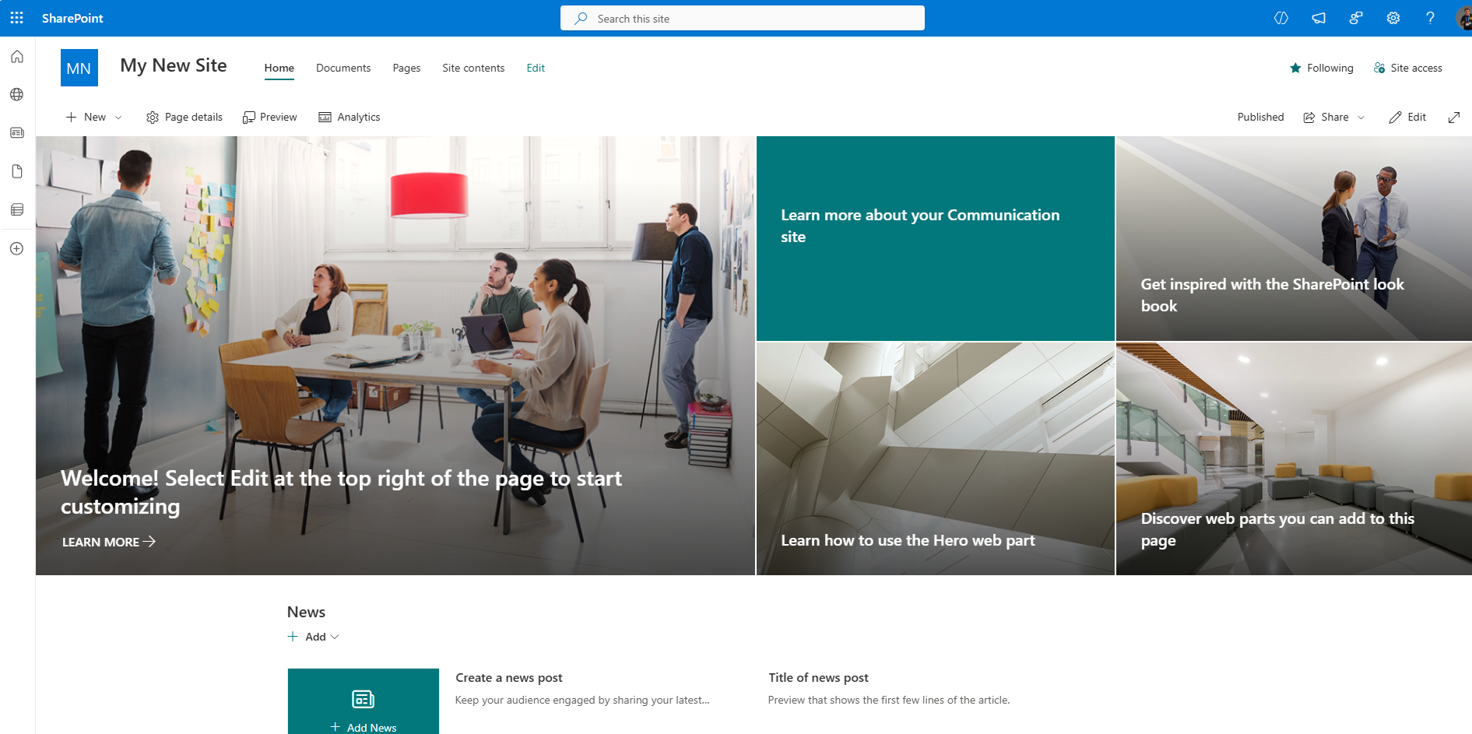This screenshot has height=734, width=1472.
Task: Open Site access settings
Action: [1407, 68]
